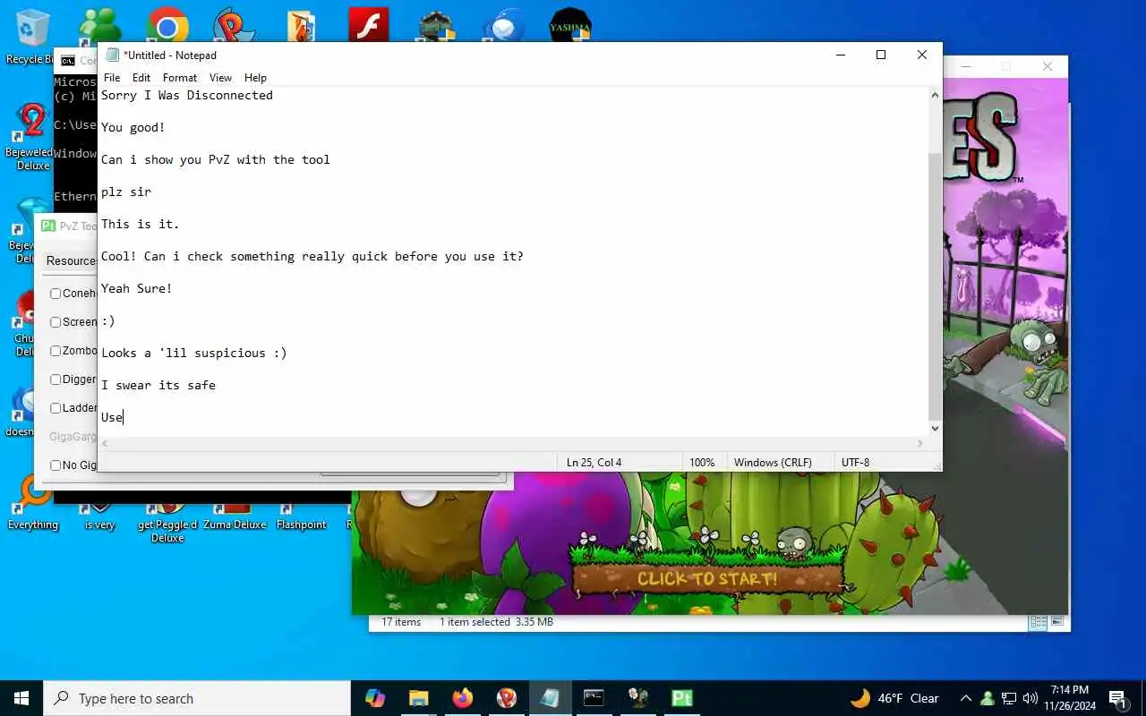Click the Notepad vertical scroll up arrow
This screenshot has width=1146, height=716.
[x=935, y=94]
